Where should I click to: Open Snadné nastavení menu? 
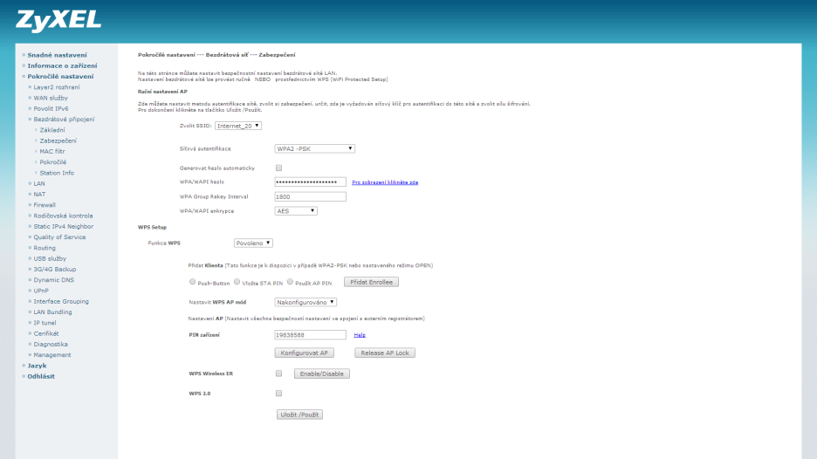[57, 55]
